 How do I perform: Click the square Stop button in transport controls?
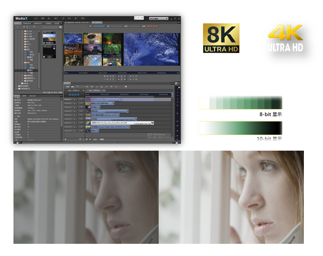tap(105, 76)
